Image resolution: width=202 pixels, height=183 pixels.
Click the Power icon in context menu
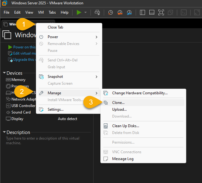click(41, 37)
